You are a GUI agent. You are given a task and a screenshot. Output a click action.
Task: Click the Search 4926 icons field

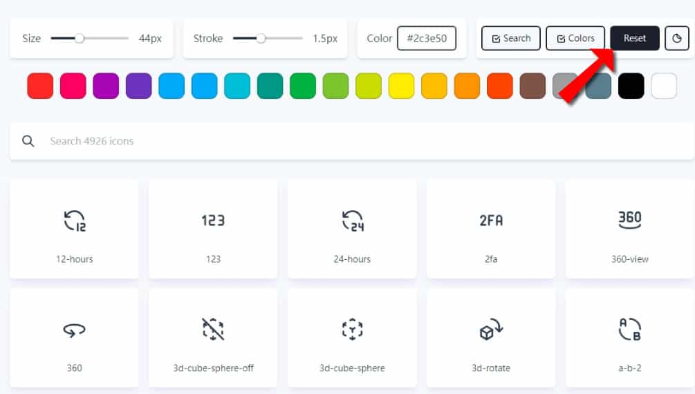pyautogui.click(x=352, y=141)
